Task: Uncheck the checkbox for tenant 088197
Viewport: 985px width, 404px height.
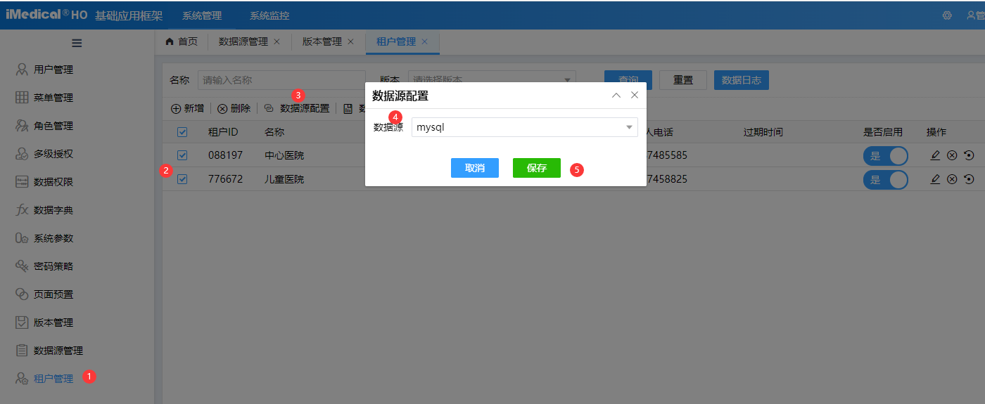Action: click(182, 155)
